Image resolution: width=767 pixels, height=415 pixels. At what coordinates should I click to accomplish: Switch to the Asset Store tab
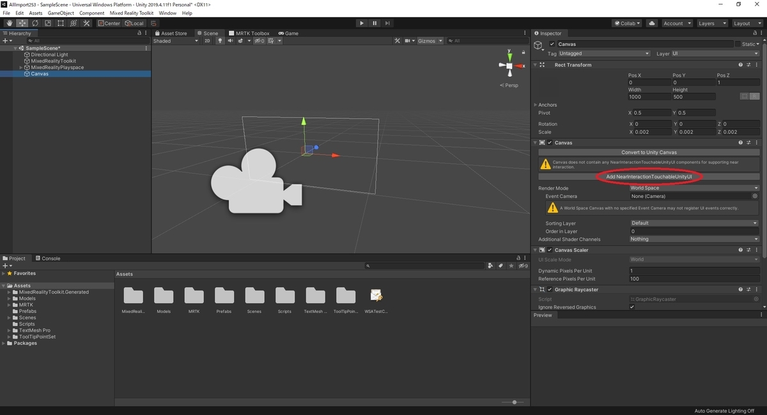[x=171, y=33]
